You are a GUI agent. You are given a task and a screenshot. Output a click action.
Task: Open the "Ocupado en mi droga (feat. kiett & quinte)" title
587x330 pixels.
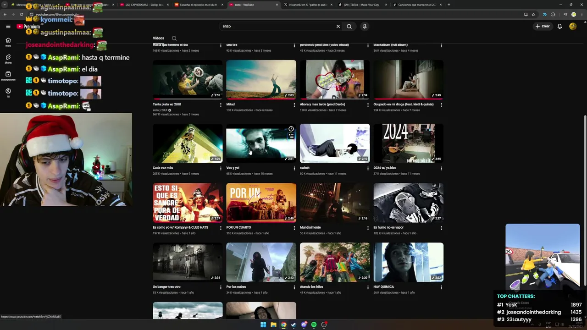[403, 104]
